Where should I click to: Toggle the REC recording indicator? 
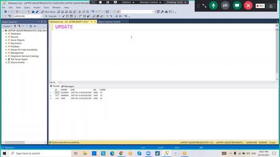point(260,6)
